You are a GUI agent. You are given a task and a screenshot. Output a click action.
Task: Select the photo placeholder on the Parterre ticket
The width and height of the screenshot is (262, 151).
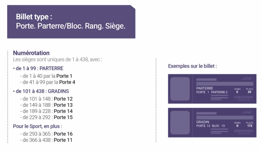pos(180,89)
